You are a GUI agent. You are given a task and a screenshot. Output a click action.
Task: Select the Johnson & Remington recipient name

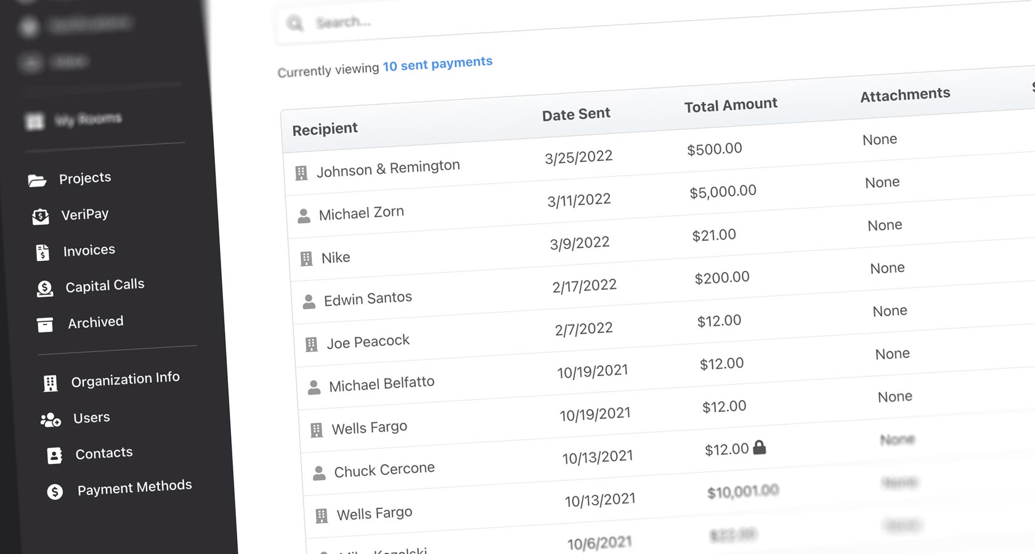click(x=388, y=169)
